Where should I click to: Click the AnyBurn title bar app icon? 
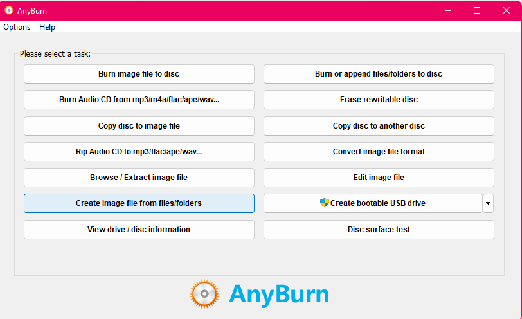[x=9, y=10]
